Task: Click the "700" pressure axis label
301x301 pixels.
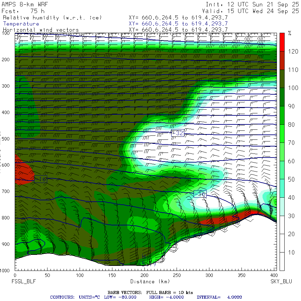Action: pyautogui.click(x=6, y=191)
